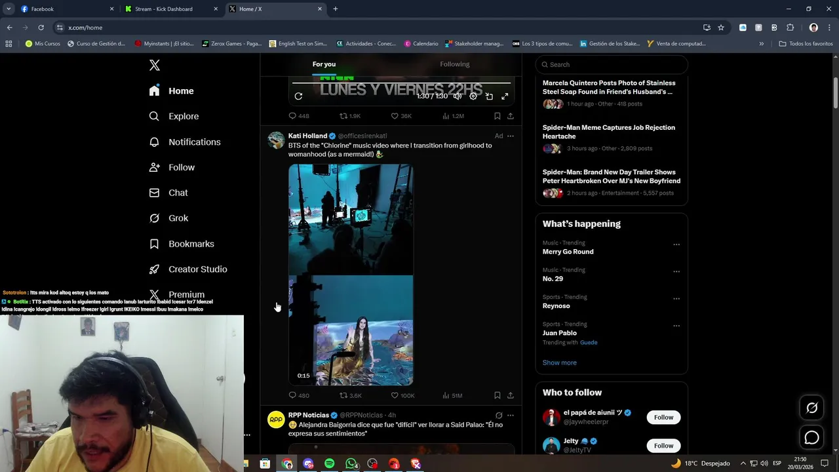
Task: Like the post with 36K likes
Action: coord(401,116)
